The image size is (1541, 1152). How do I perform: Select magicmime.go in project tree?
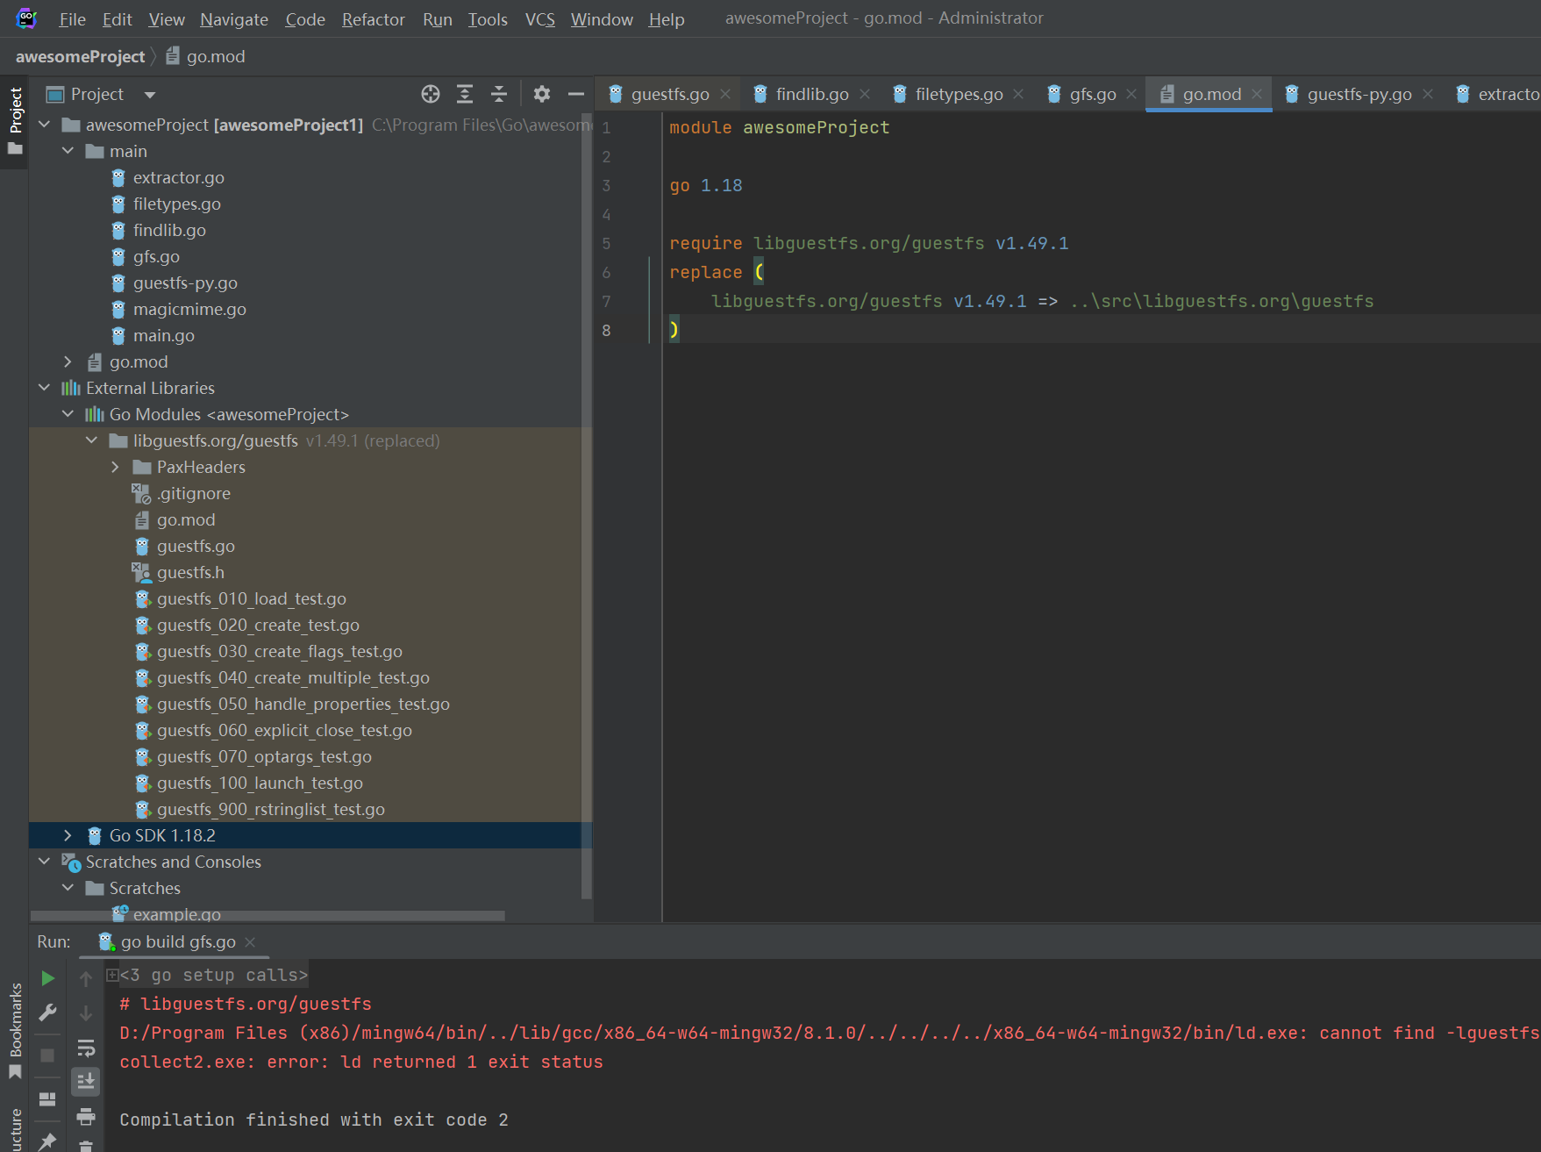pyautogui.click(x=189, y=309)
